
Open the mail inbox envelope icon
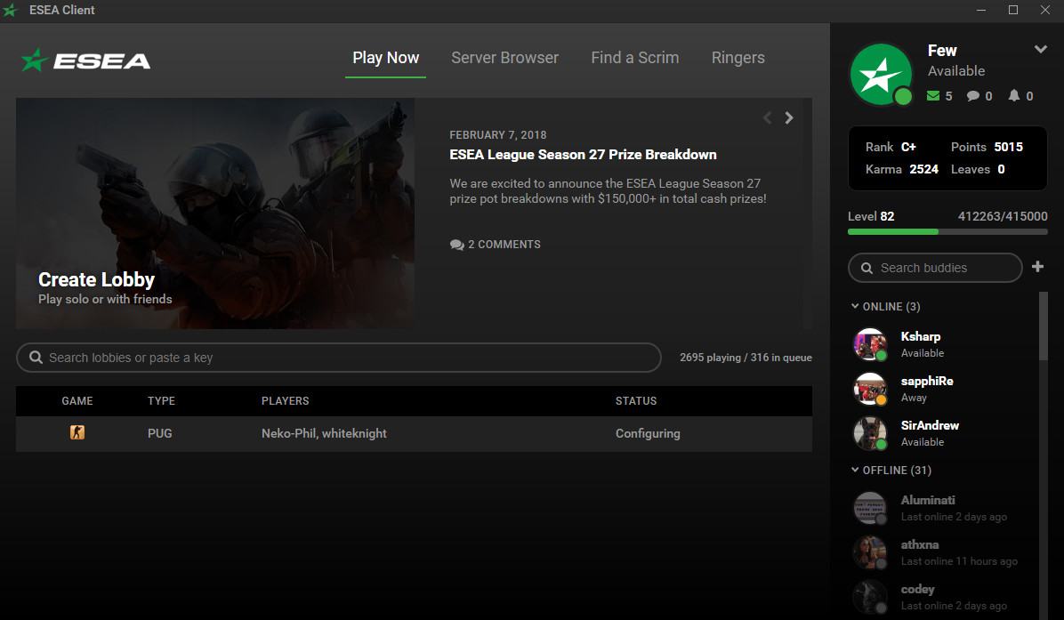(933, 96)
